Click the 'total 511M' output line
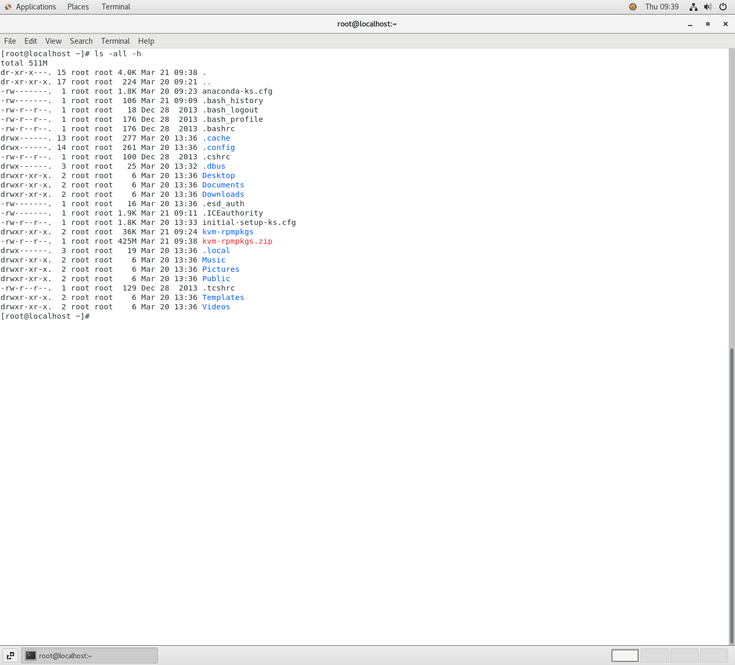Screen dimensions: 735x665 point(24,63)
